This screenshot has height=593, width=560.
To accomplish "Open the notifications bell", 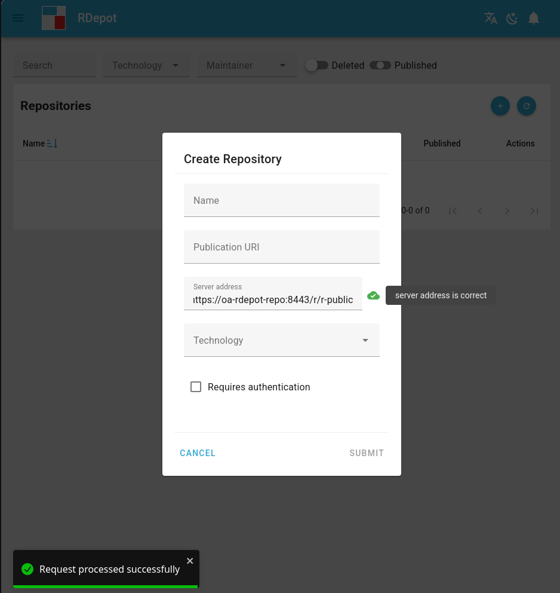I will tap(534, 18).
